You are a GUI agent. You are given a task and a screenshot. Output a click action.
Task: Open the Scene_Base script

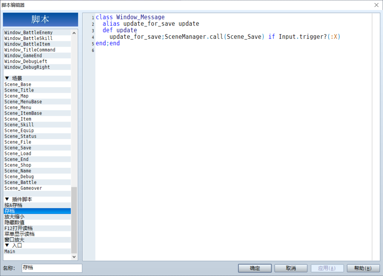pyautogui.click(x=37, y=84)
